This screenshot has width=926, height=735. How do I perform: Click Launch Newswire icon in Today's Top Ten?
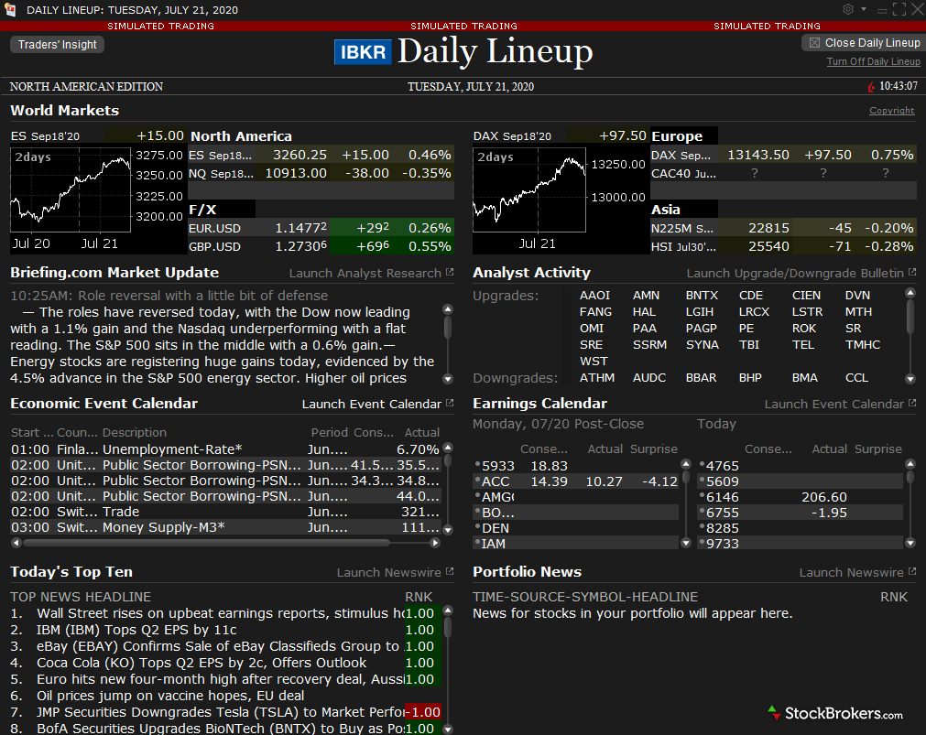point(448,571)
